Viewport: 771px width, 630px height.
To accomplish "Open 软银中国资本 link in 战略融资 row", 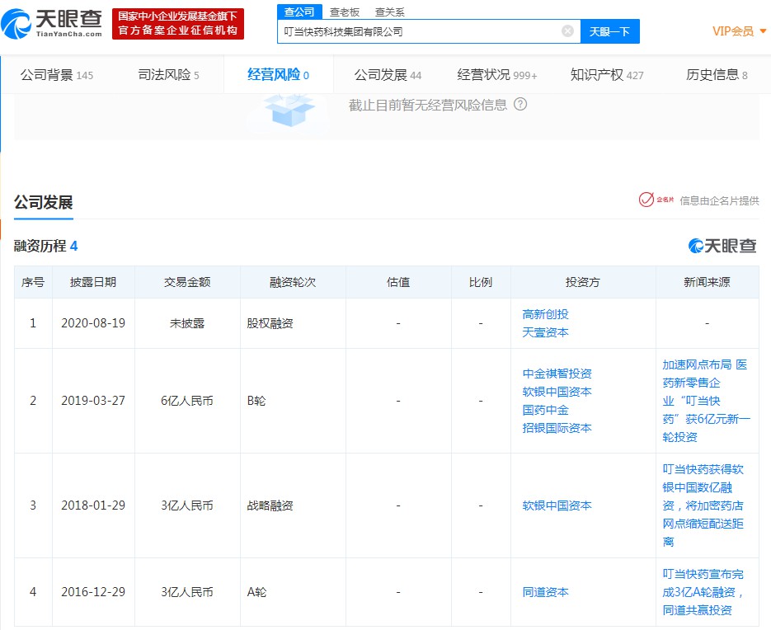I will pos(557,505).
